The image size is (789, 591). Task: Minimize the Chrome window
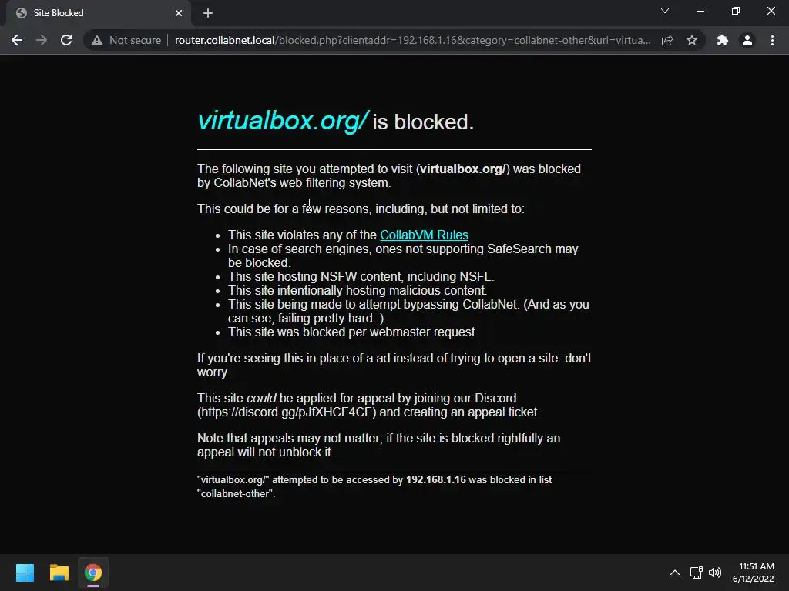(x=700, y=11)
